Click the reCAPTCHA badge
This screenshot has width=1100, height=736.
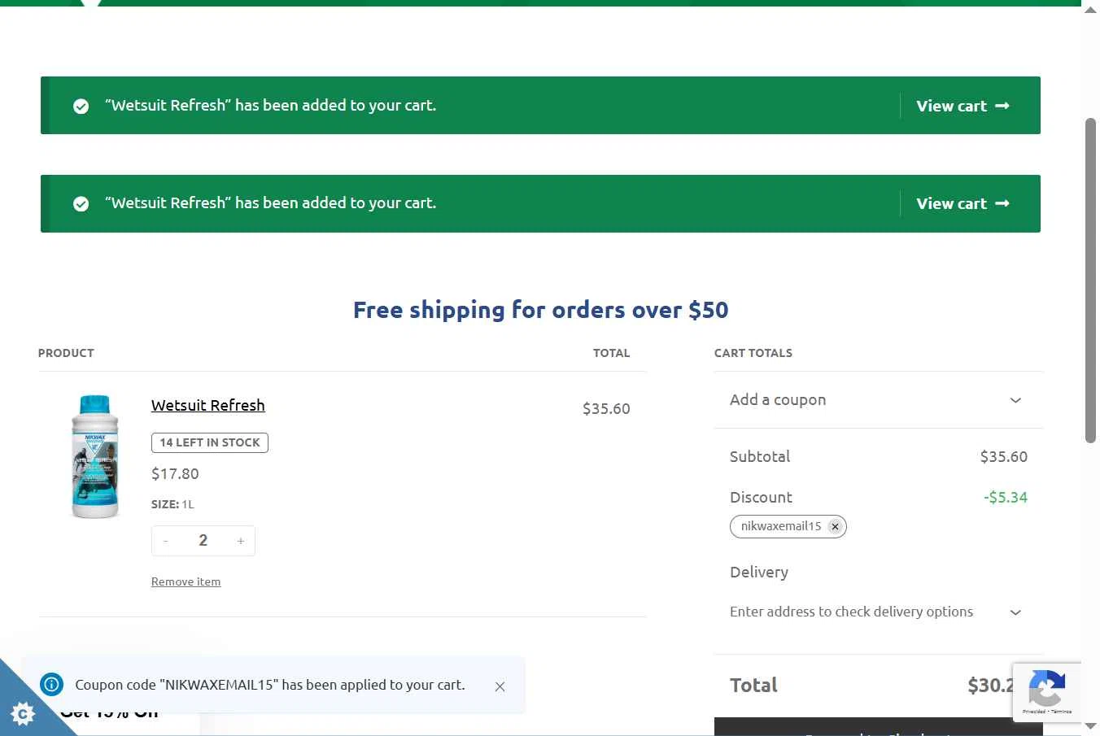(1046, 693)
